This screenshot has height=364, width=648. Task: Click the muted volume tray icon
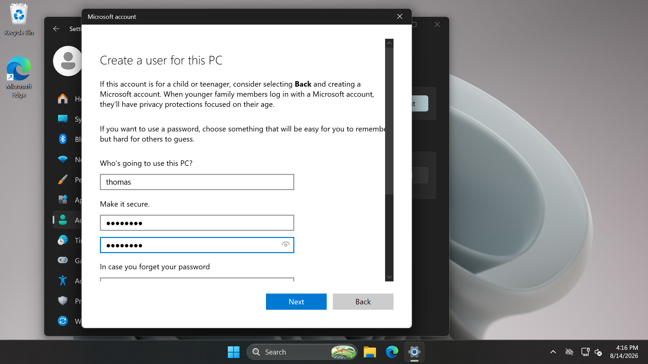click(x=598, y=352)
